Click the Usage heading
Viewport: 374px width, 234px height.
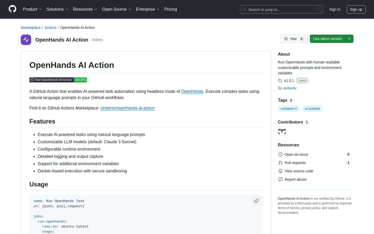(39, 184)
